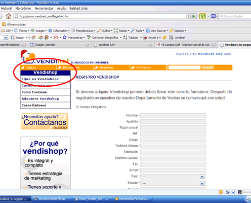
Task: Open the Tools developer toolbar menu
Action: point(138,31)
